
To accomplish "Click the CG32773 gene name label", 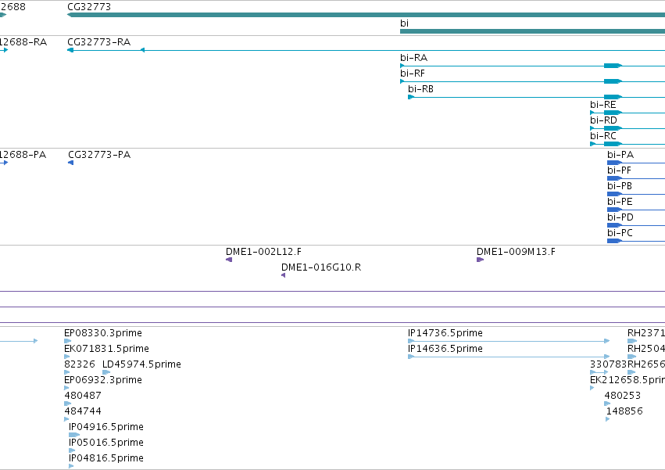I will pos(89,7).
